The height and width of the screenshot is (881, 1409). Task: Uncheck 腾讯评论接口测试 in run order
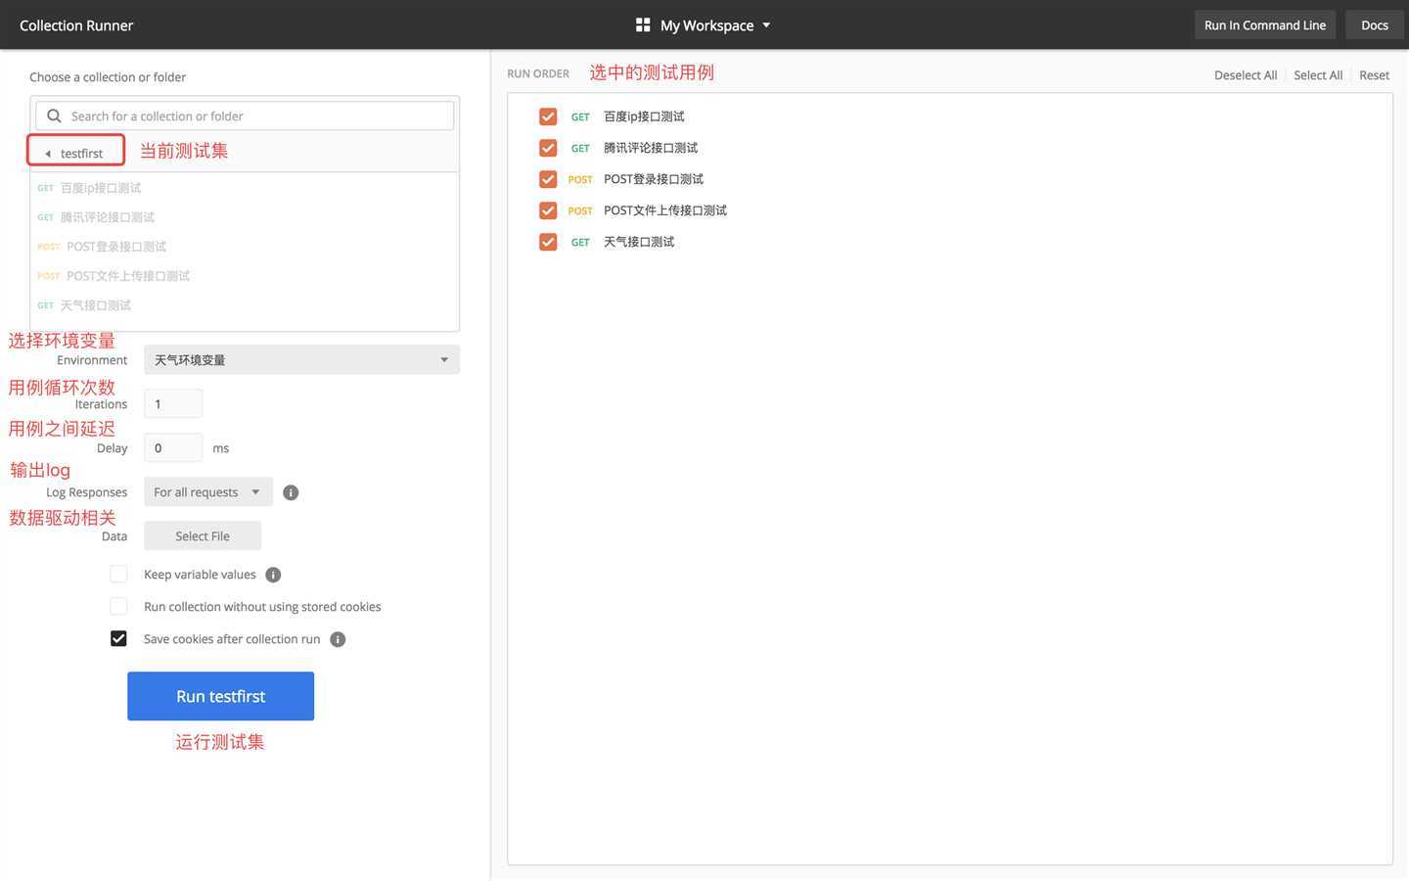[x=548, y=148]
